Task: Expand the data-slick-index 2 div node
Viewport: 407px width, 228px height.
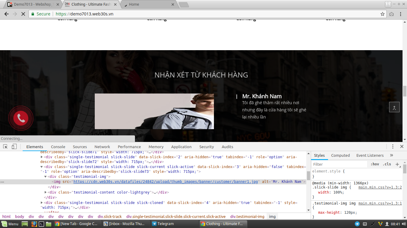Action: pyautogui.click(x=42, y=157)
